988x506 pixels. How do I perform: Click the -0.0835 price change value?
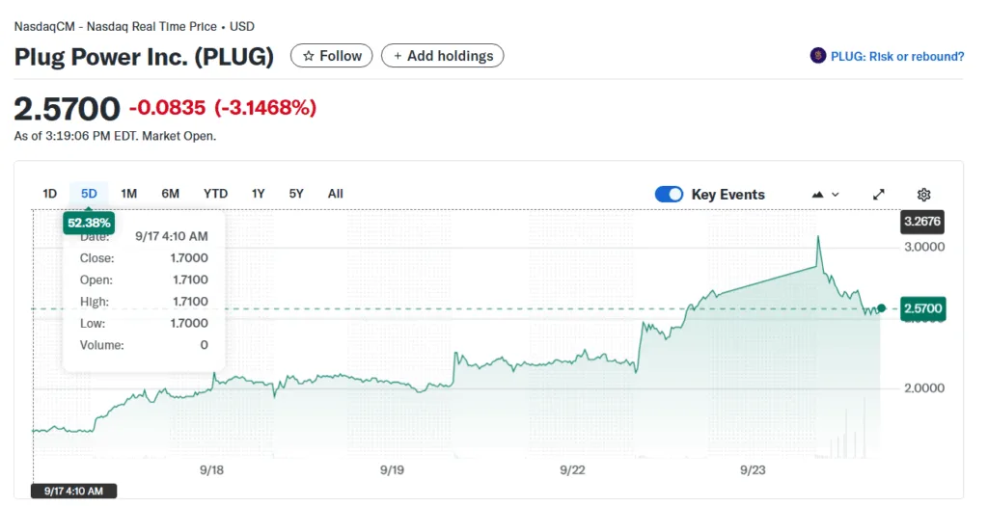[168, 108]
